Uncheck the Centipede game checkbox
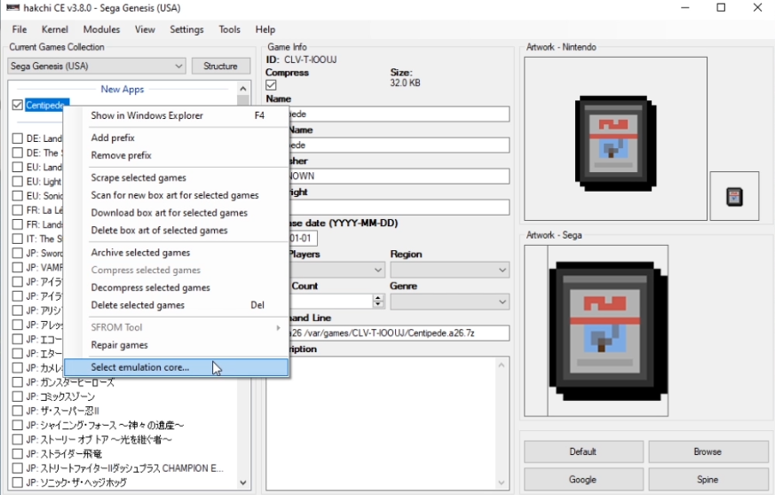Image resolution: width=775 pixels, height=495 pixels. pyautogui.click(x=17, y=105)
